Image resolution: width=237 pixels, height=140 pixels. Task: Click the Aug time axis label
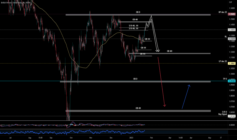[29, 138]
